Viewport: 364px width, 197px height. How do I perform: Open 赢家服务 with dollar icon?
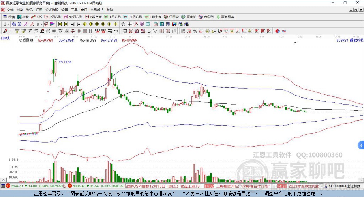[225, 17]
